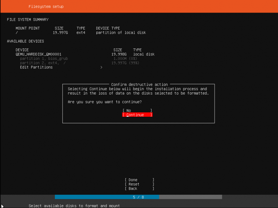The image size is (278, 208).
Task: Click the status hint about selecting disks
Action: tap(74, 206)
